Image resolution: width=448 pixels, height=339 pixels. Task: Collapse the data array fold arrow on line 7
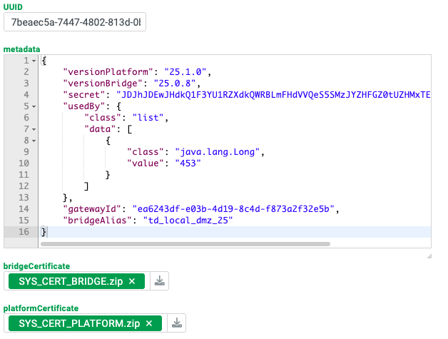point(34,129)
